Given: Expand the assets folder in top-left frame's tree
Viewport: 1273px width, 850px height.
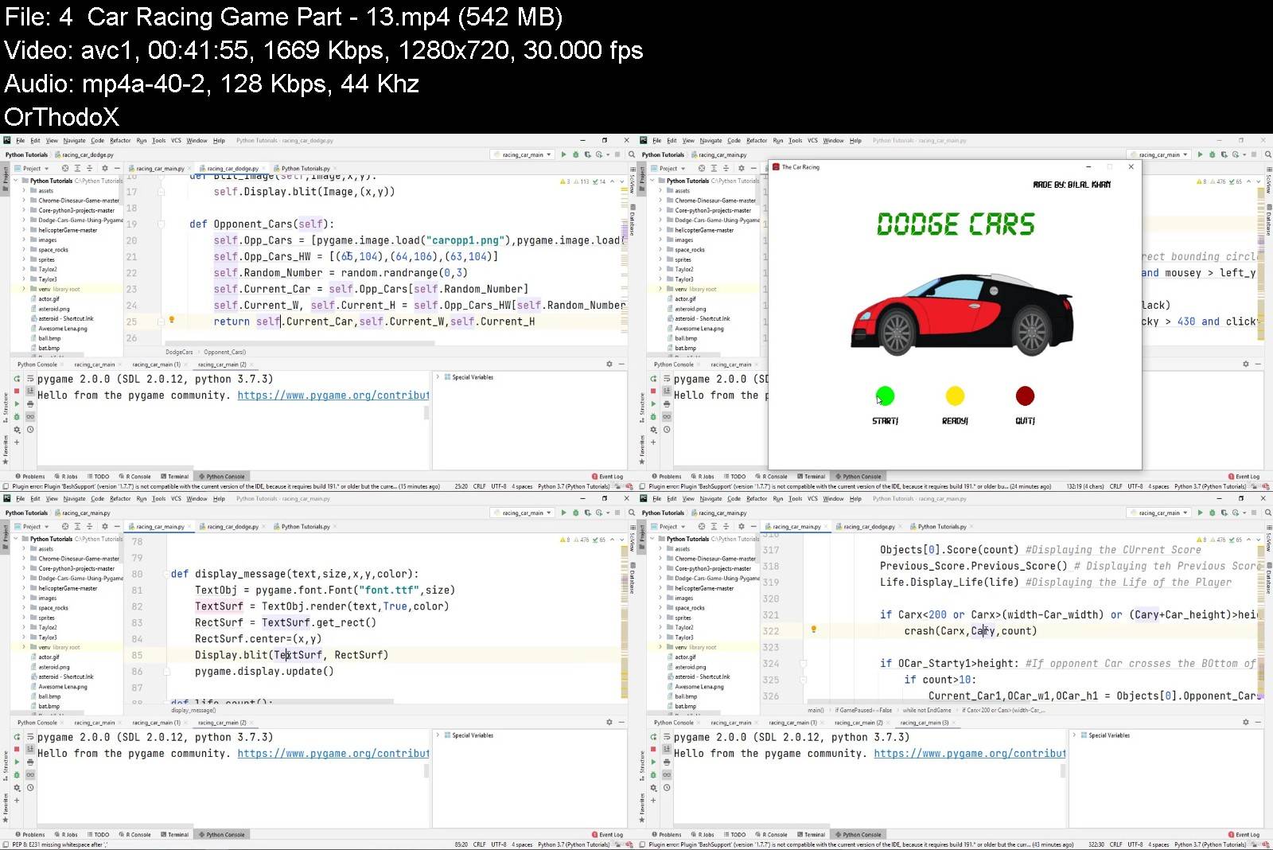Looking at the screenshot, I should (x=25, y=190).
